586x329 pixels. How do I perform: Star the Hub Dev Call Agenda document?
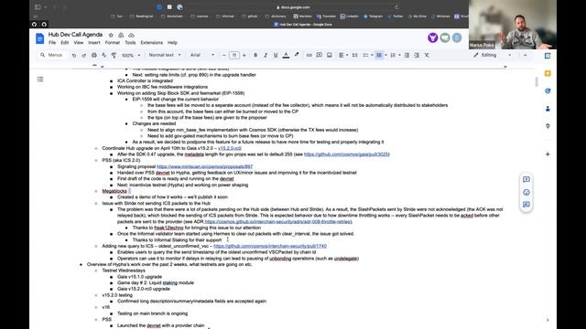(111, 35)
